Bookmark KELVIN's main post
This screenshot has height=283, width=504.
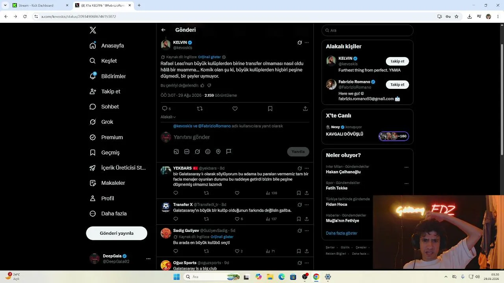click(x=270, y=108)
